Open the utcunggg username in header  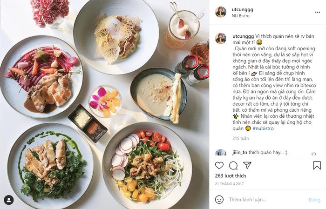[243, 9]
